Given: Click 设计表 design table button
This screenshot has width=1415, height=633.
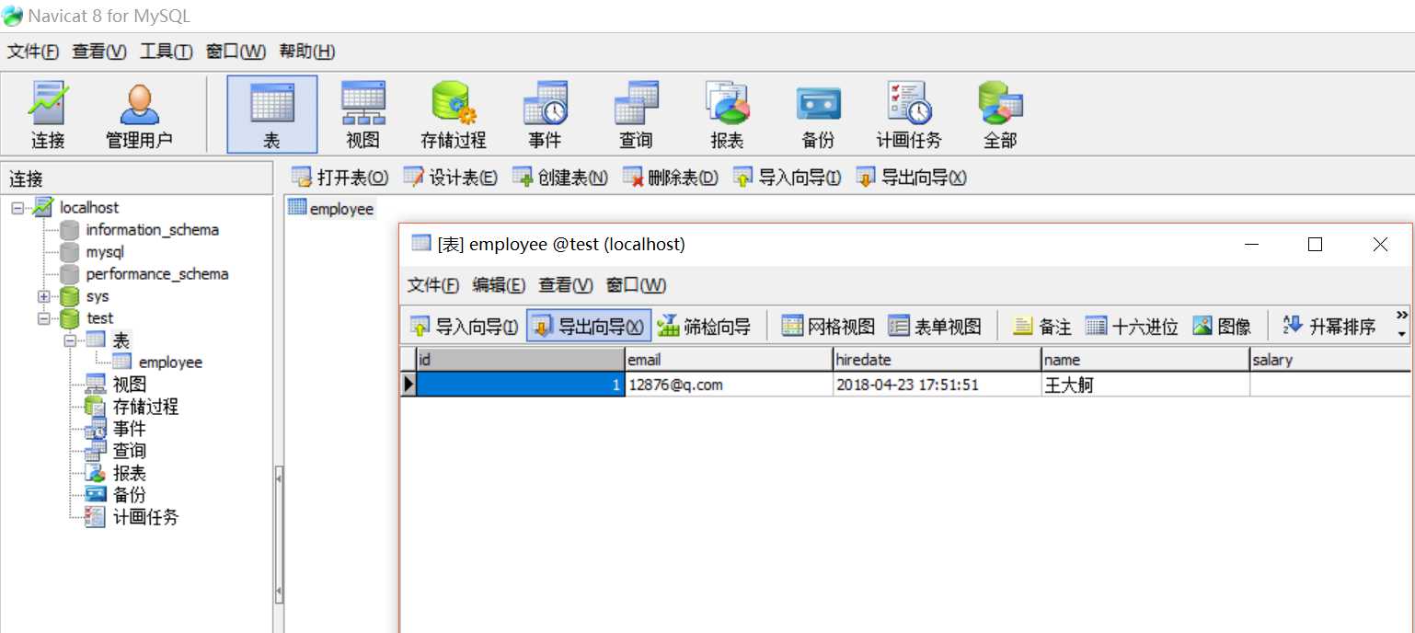Looking at the screenshot, I should (450, 178).
